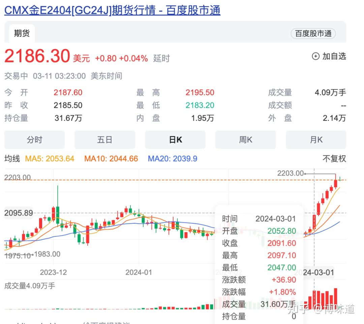The width and height of the screenshot is (364, 324).
Task: Switch chart to 分时 view
Action: [x=34, y=140]
